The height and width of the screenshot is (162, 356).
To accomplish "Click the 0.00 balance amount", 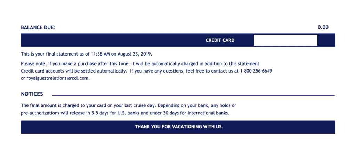I will pos(323,27).
